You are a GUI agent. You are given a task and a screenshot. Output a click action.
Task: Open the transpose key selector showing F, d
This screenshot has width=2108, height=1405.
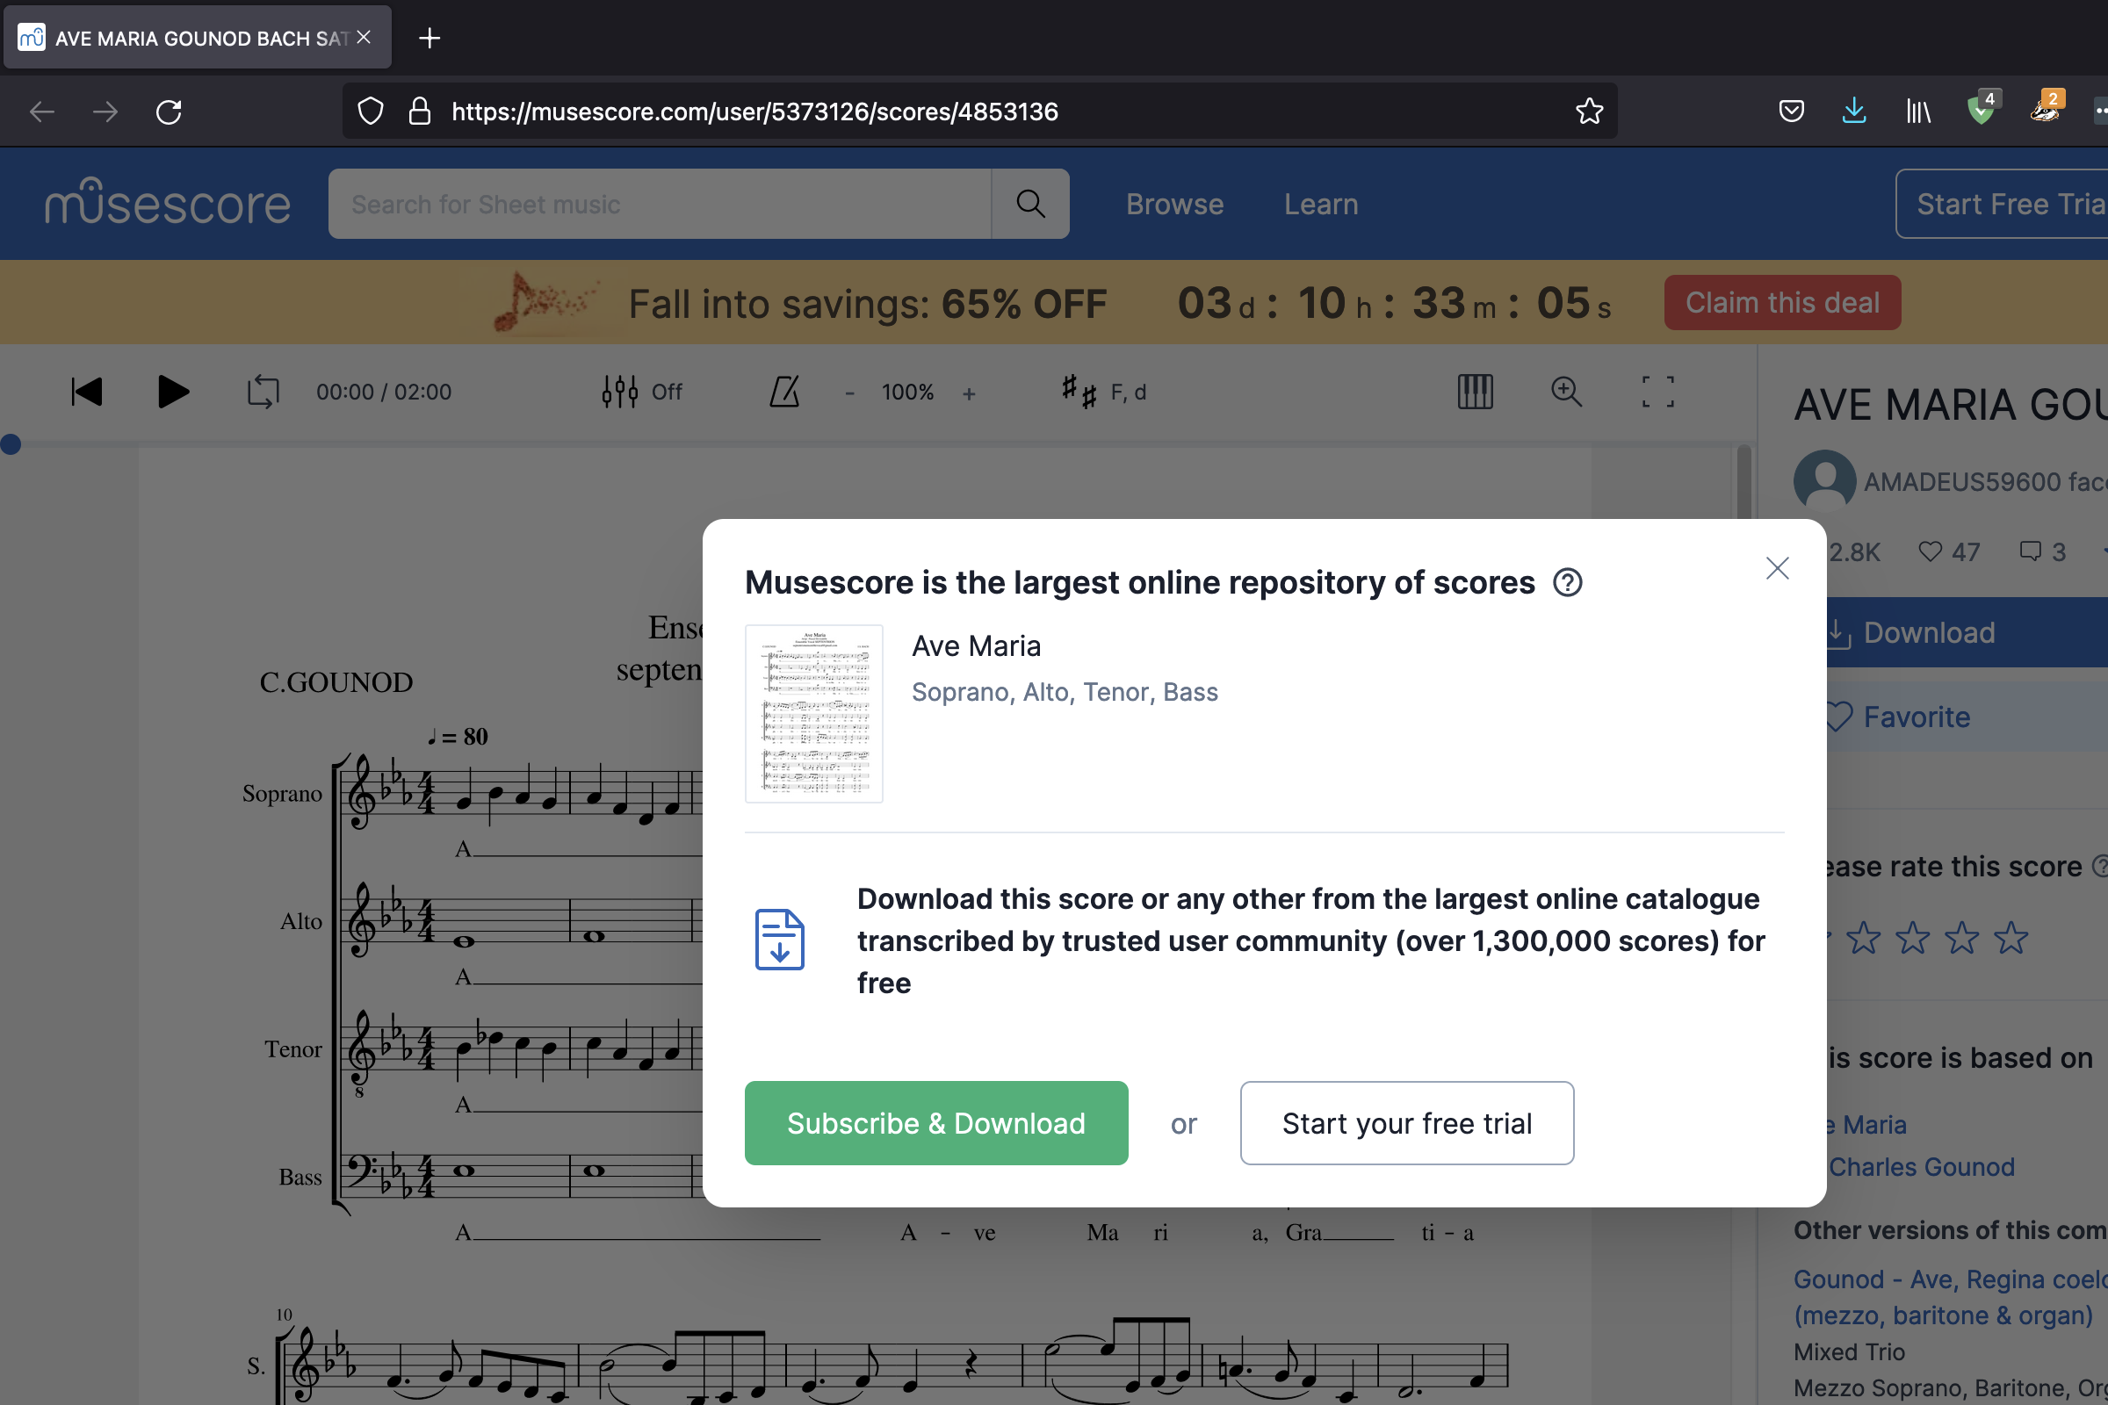pos(1103,392)
